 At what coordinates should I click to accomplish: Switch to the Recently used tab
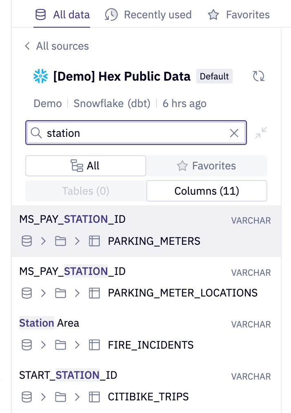point(148,15)
